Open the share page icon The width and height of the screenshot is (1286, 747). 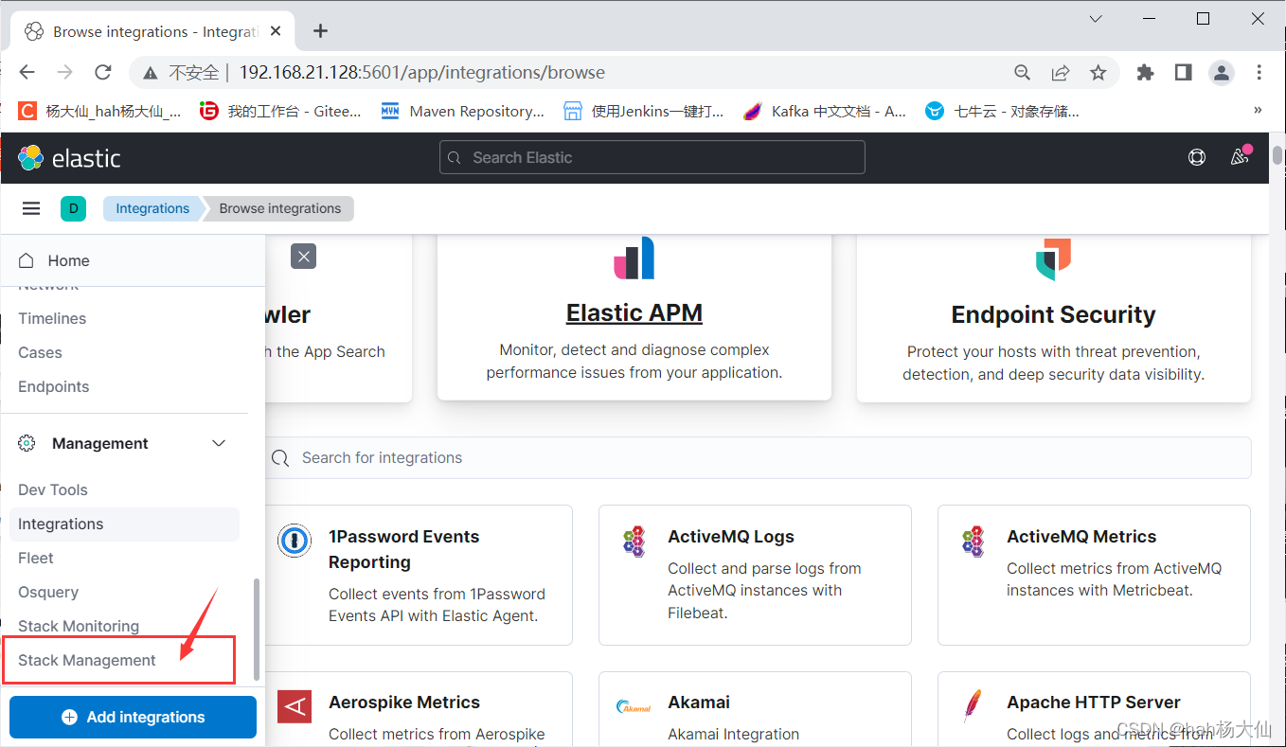1061,72
